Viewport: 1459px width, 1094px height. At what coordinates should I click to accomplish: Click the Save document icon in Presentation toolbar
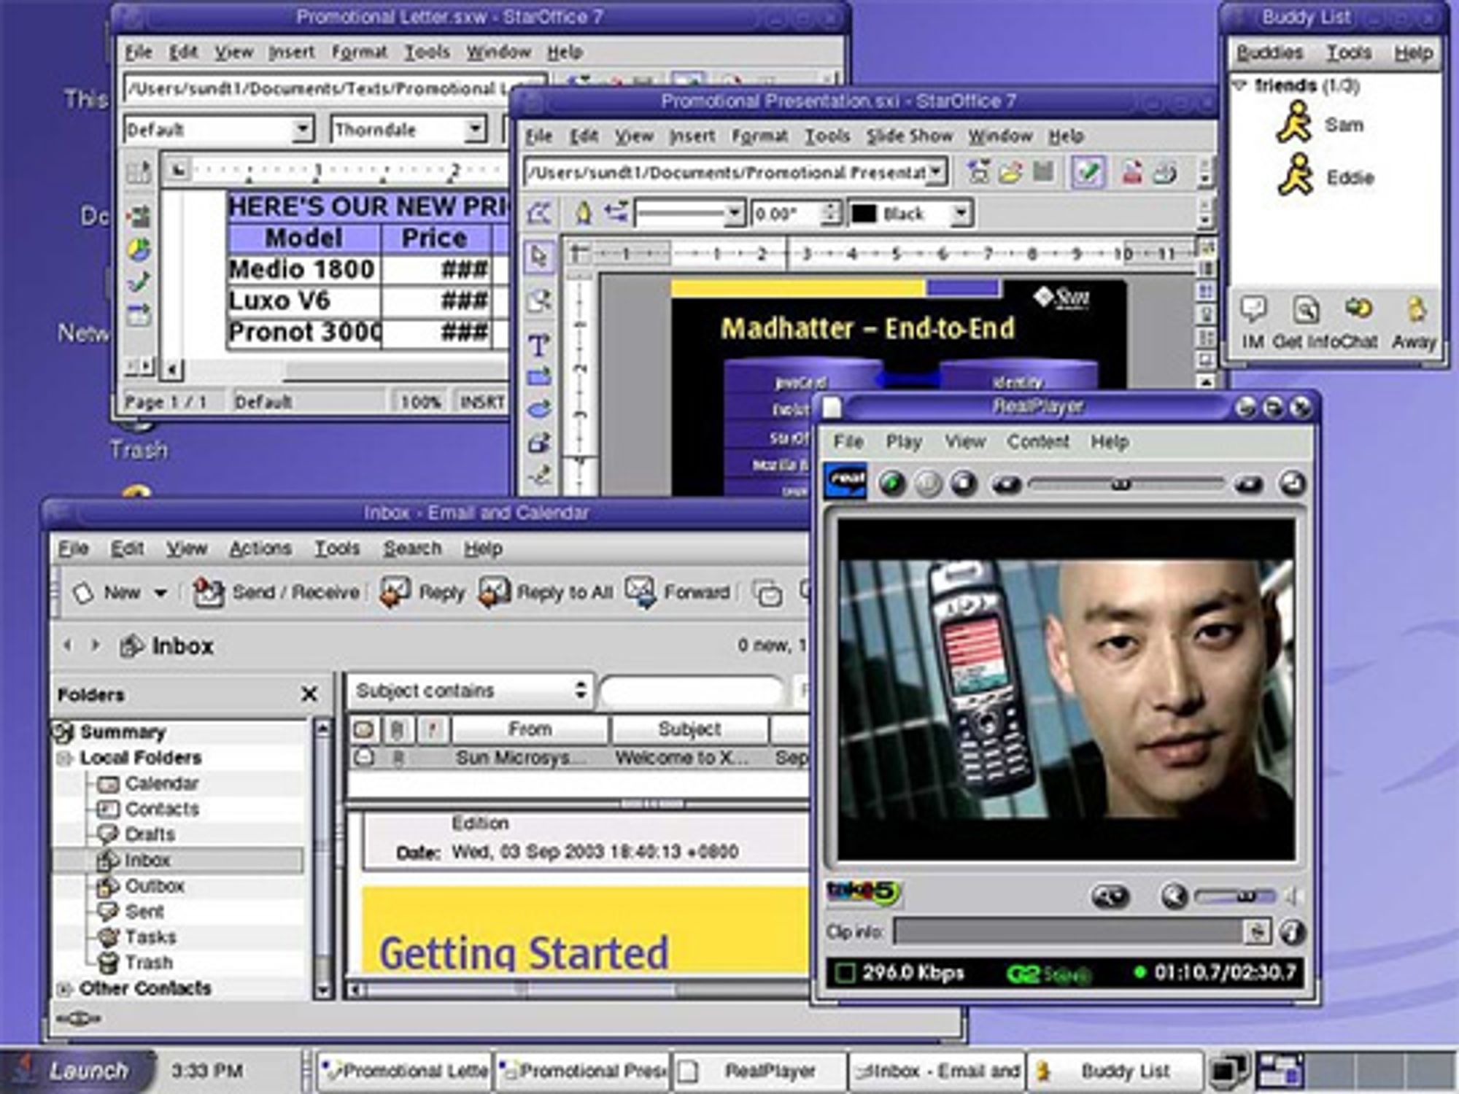(1044, 172)
